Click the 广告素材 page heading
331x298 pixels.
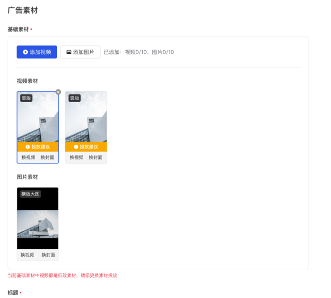click(x=23, y=10)
